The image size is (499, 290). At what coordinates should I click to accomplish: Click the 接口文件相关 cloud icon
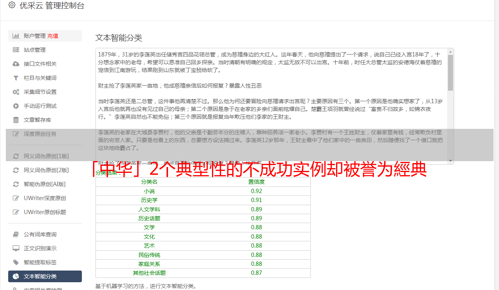16,64
